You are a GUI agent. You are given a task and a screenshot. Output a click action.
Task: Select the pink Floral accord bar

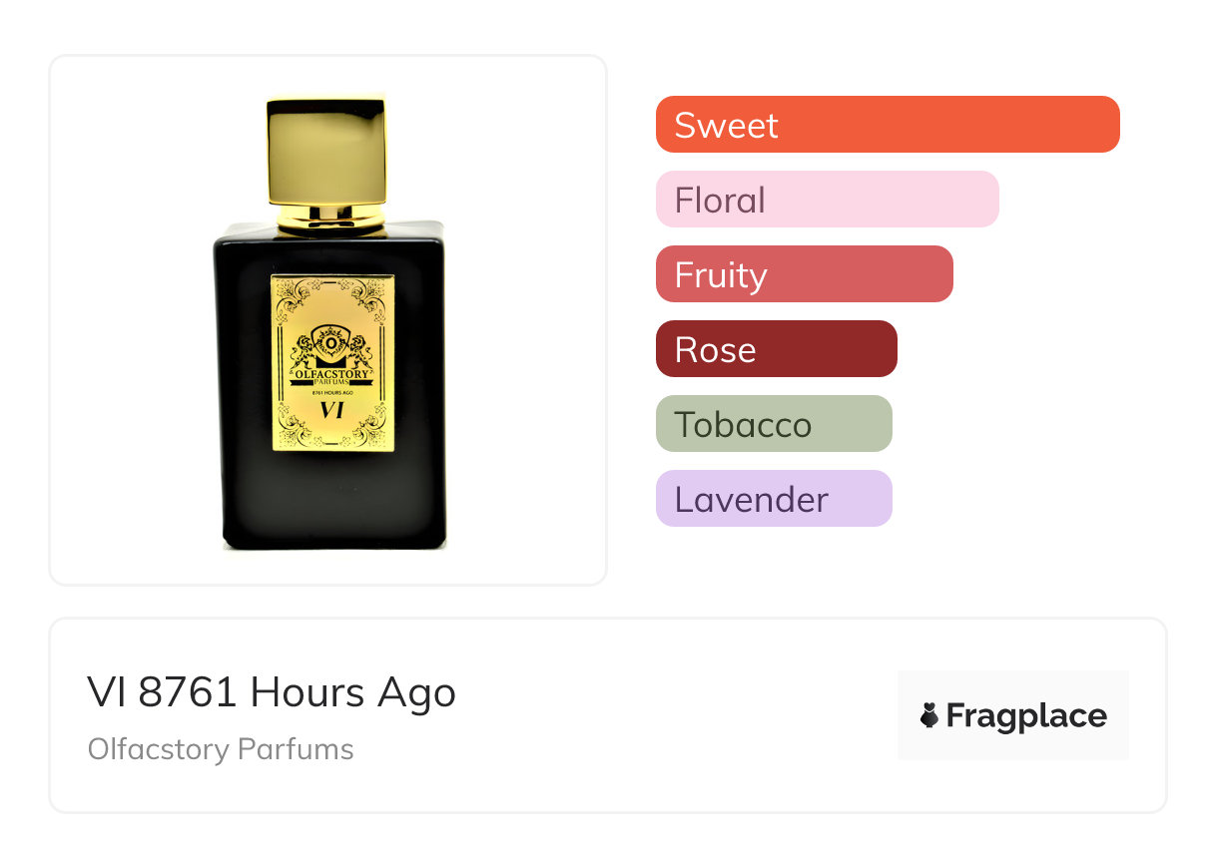[828, 200]
